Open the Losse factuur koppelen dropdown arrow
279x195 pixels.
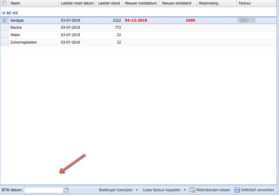click(x=185, y=190)
